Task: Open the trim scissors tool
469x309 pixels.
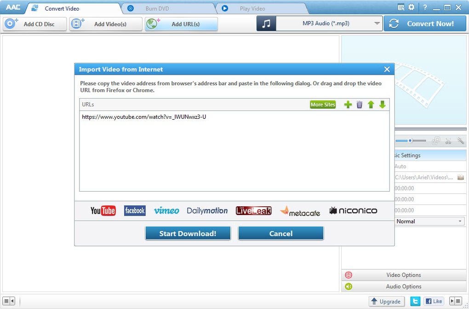Action: coord(448,141)
